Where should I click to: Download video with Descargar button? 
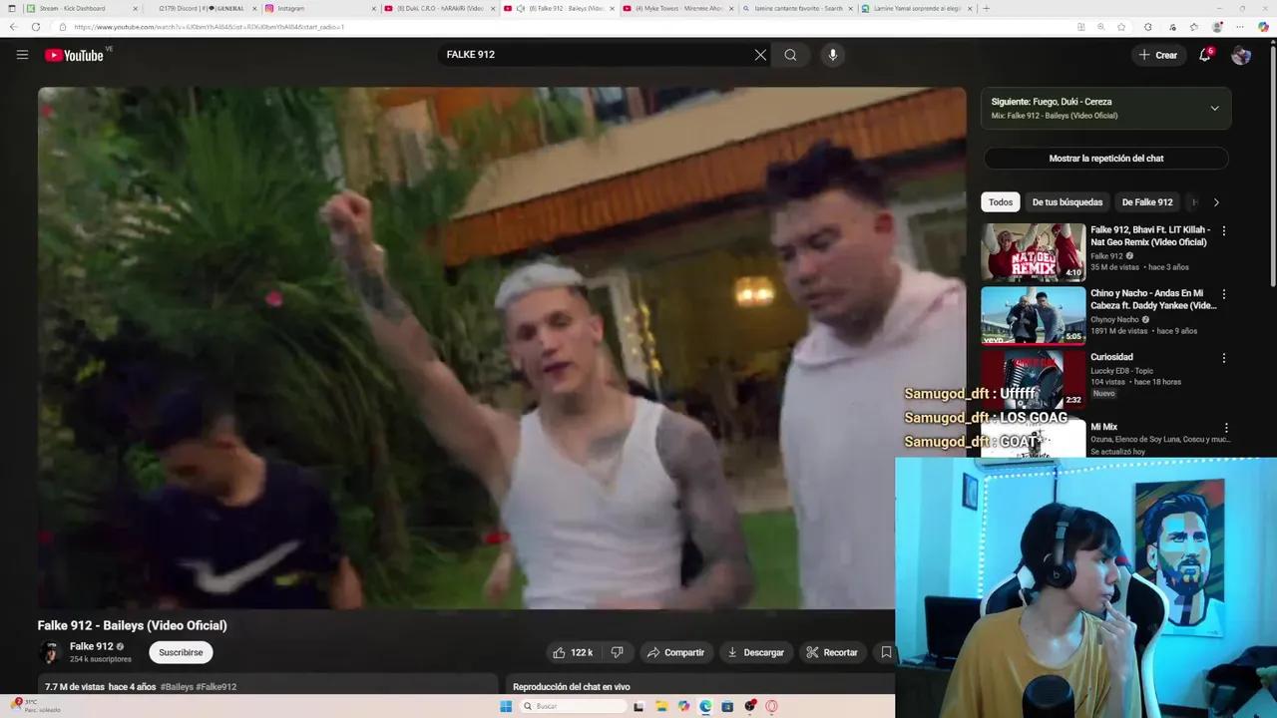755,652
